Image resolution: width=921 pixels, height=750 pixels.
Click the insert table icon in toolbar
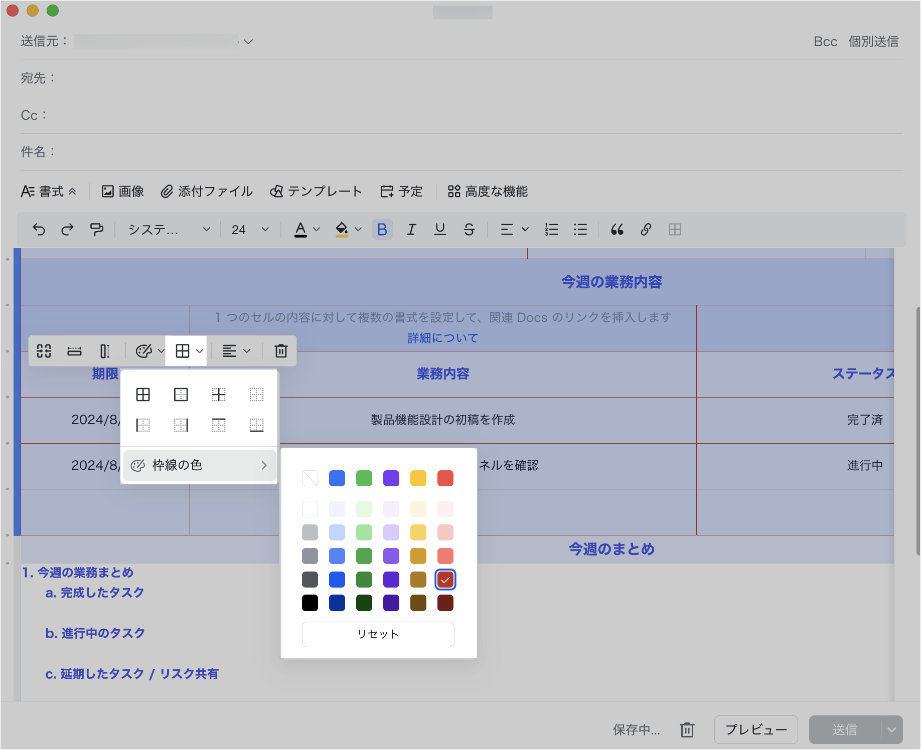click(675, 230)
